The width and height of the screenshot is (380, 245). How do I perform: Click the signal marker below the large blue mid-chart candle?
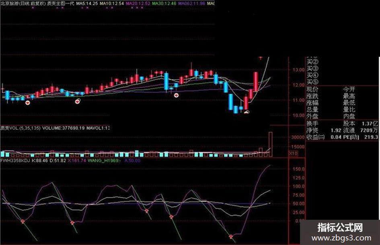point(177,95)
